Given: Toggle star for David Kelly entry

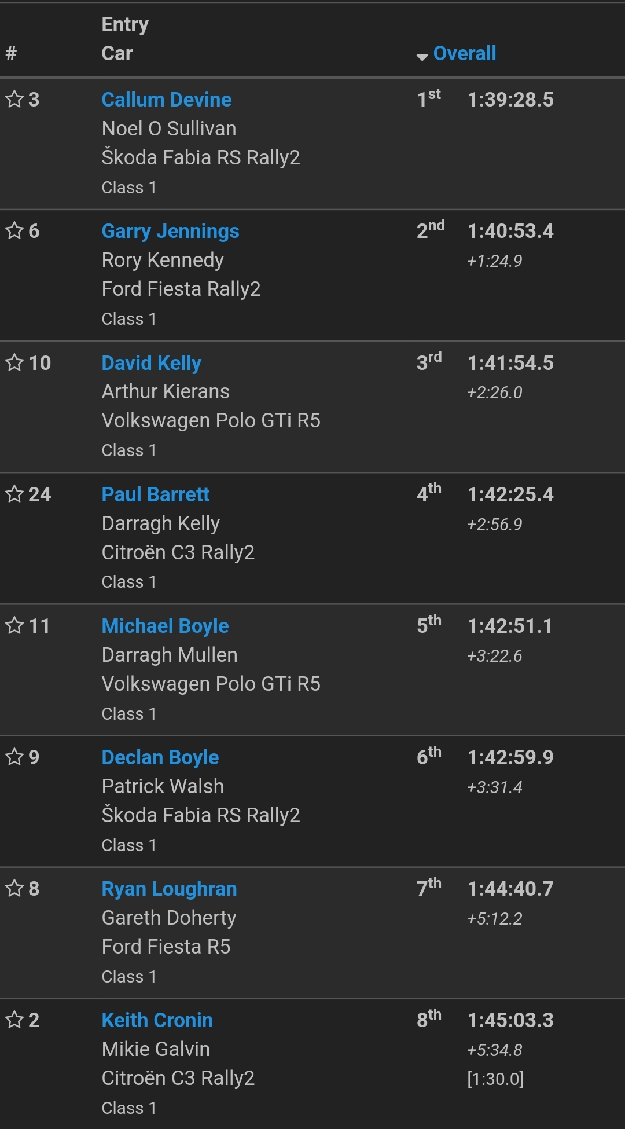Looking at the screenshot, I should point(14,362).
